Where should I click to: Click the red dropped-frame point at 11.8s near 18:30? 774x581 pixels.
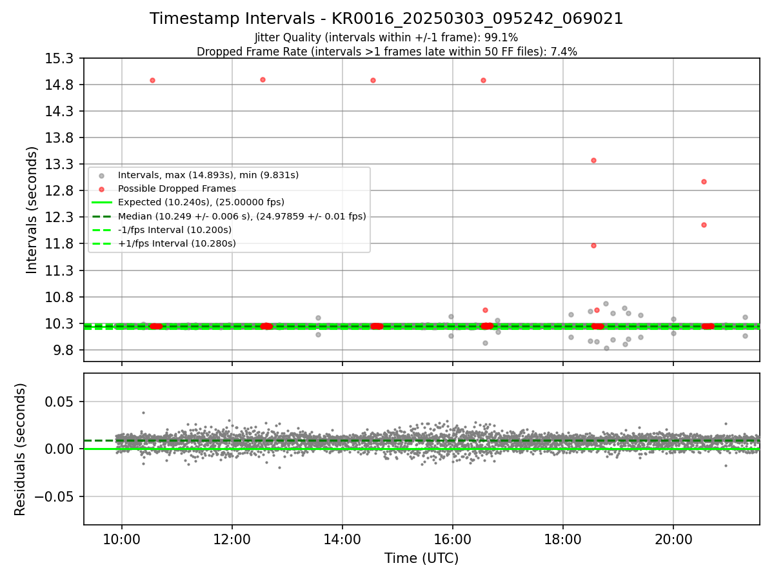(x=593, y=245)
